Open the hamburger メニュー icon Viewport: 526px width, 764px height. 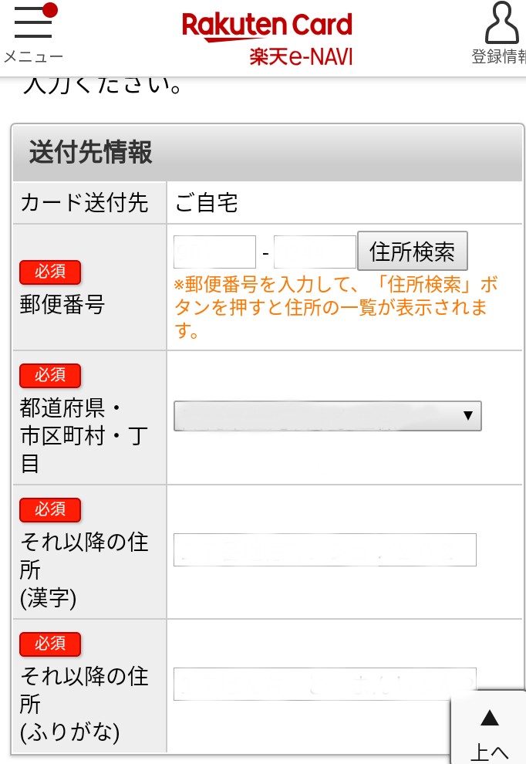pos(33,24)
